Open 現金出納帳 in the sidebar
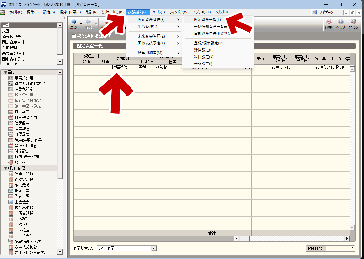The height and width of the screenshot is (259, 364). tap(24, 208)
